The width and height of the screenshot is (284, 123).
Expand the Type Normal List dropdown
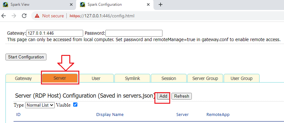[40, 105]
